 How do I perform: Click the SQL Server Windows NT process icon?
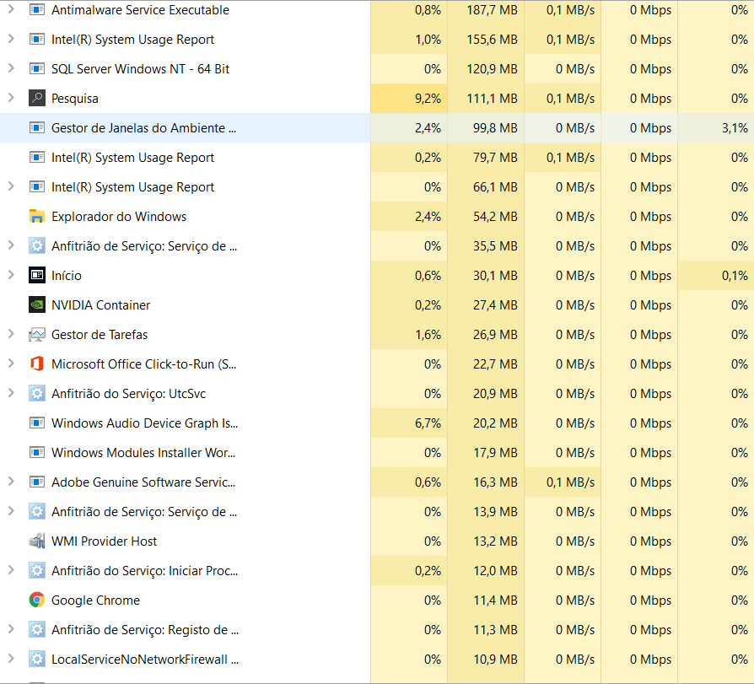click(x=37, y=69)
